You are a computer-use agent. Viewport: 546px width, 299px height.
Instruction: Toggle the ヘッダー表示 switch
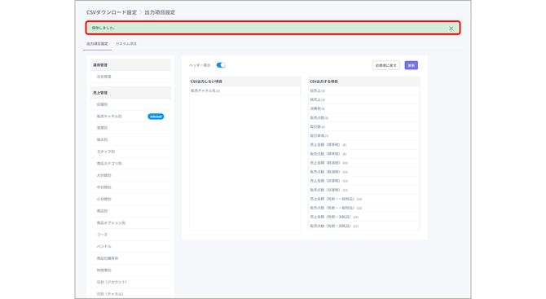pos(221,65)
